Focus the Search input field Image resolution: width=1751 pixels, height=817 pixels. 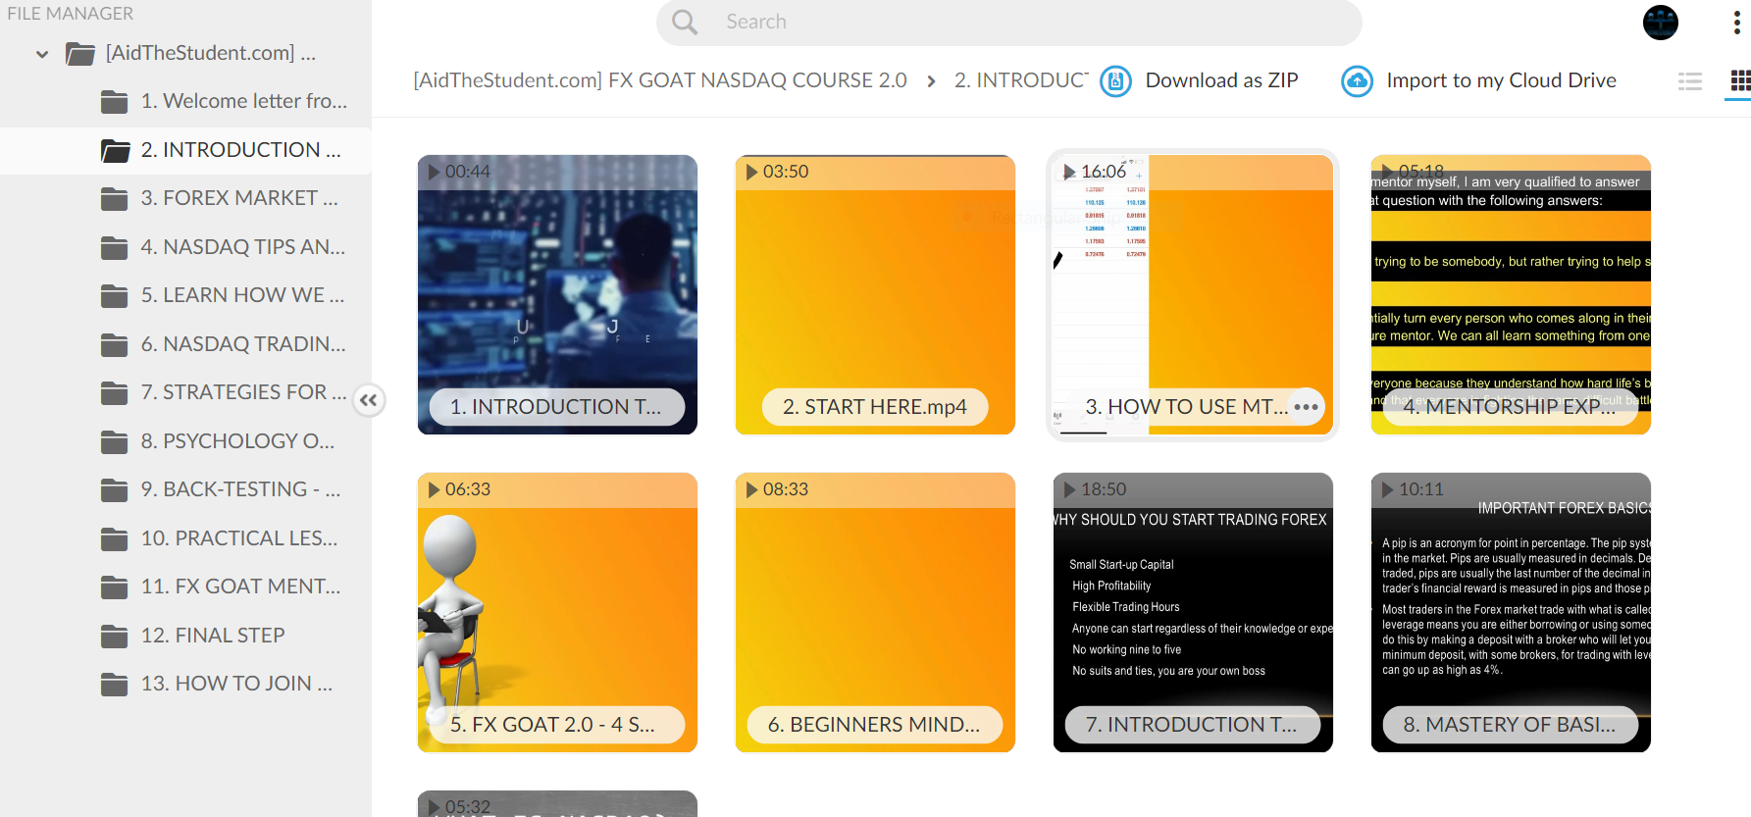1008,22
